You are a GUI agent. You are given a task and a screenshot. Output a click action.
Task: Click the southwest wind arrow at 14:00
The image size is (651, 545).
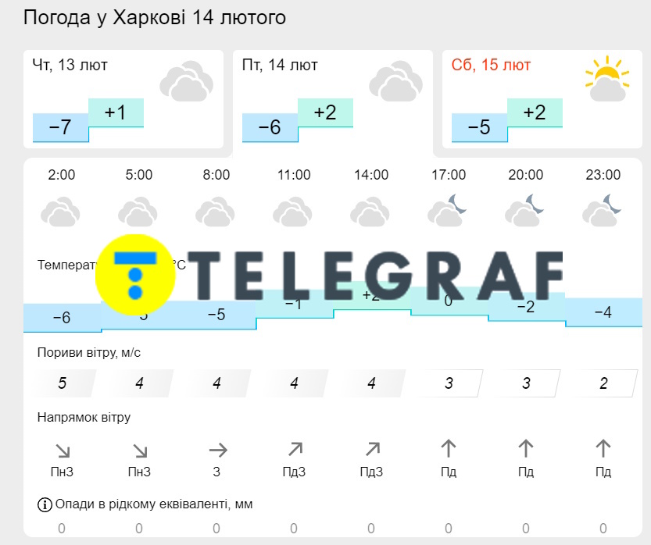372,449
